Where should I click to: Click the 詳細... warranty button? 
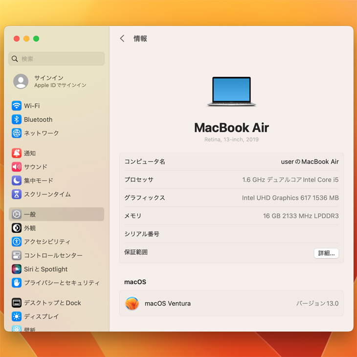pyautogui.click(x=326, y=253)
